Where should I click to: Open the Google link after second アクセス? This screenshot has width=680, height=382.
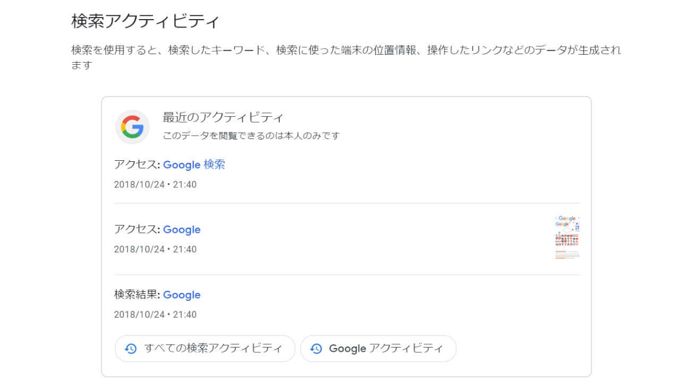pos(182,230)
